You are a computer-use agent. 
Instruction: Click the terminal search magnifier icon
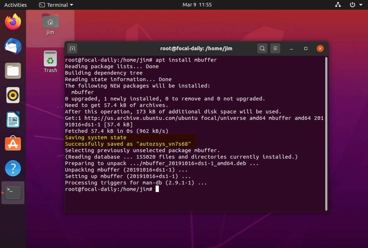pos(262,48)
